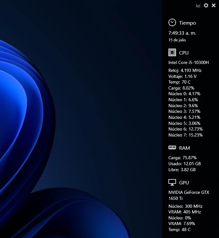This screenshot has height=238, width=219.
Task: Click Núcleo 3: 7.57% row
Action: click(184, 111)
